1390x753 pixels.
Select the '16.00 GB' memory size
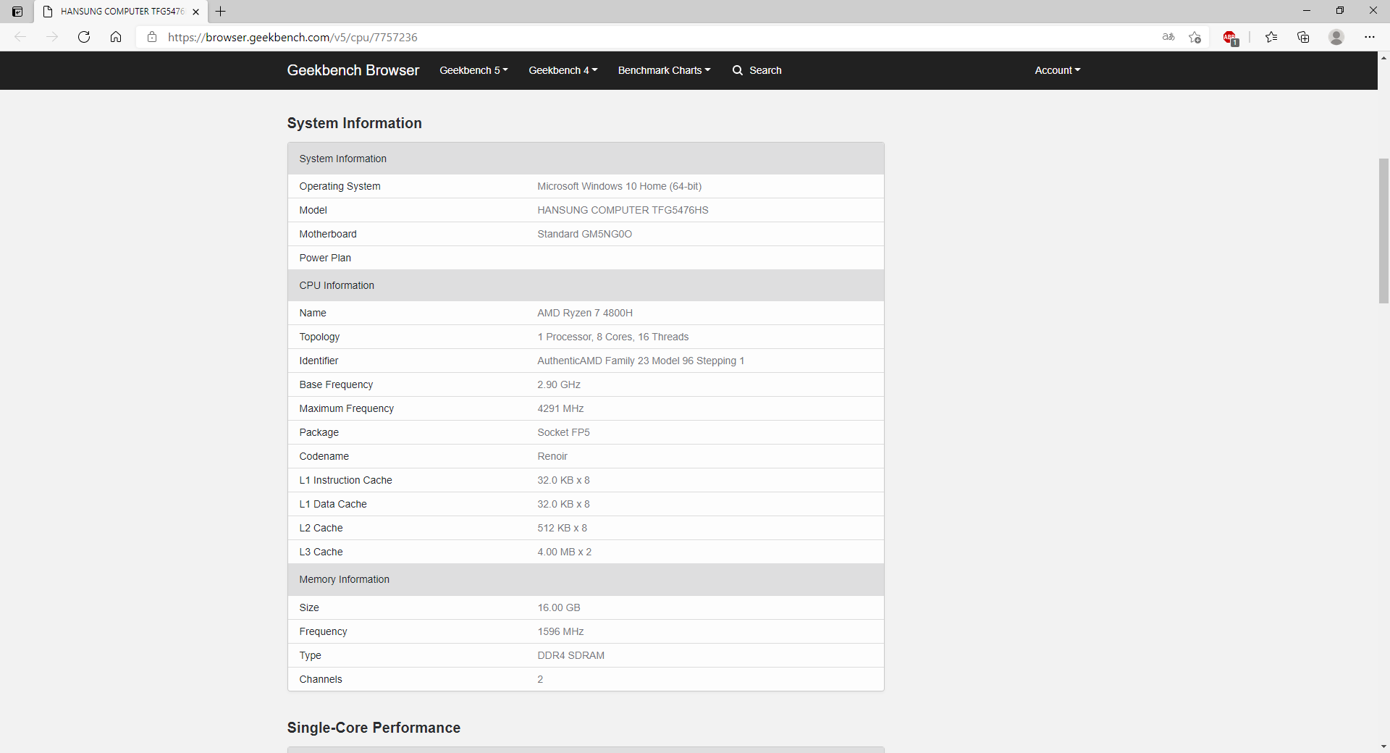click(x=559, y=607)
